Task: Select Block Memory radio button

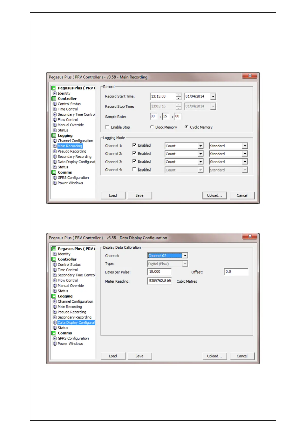Action: [152, 127]
